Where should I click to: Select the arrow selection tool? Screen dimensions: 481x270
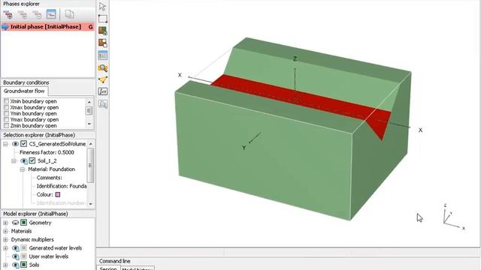pos(102,6)
